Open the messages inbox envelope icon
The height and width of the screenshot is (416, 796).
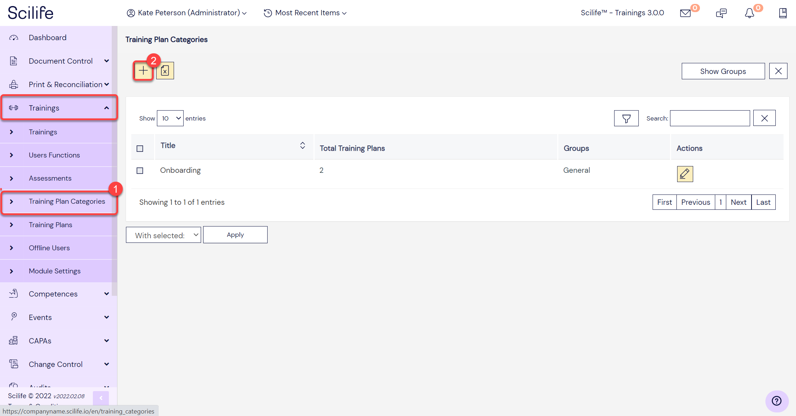tap(685, 13)
